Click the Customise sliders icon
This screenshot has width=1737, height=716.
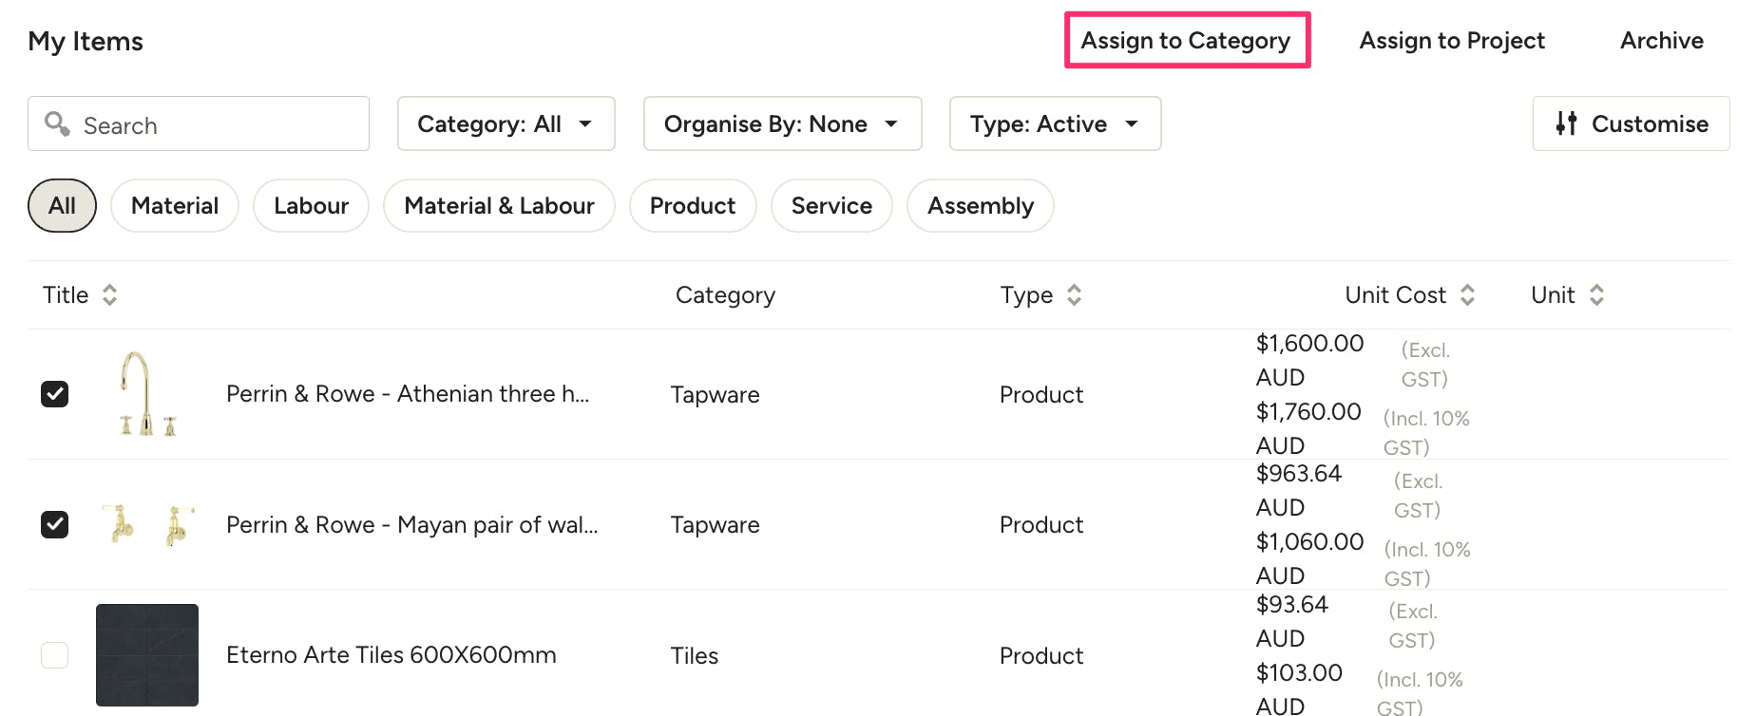pos(1566,123)
